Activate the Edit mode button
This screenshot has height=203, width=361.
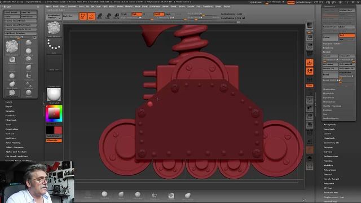pos(83,16)
